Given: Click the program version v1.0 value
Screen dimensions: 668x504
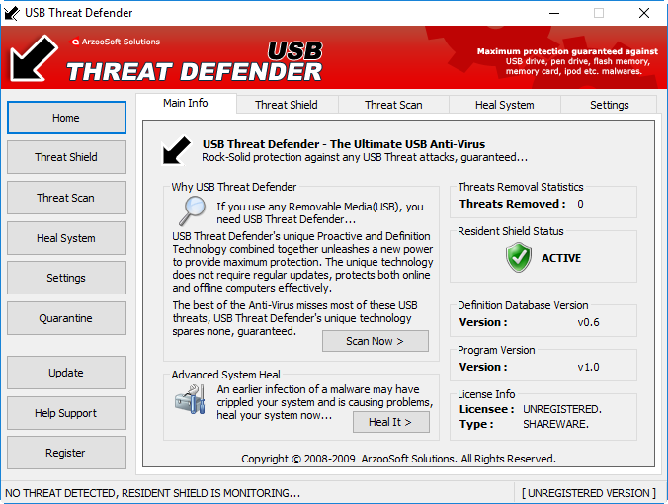Looking at the screenshot, I should (x=588, y=368).
